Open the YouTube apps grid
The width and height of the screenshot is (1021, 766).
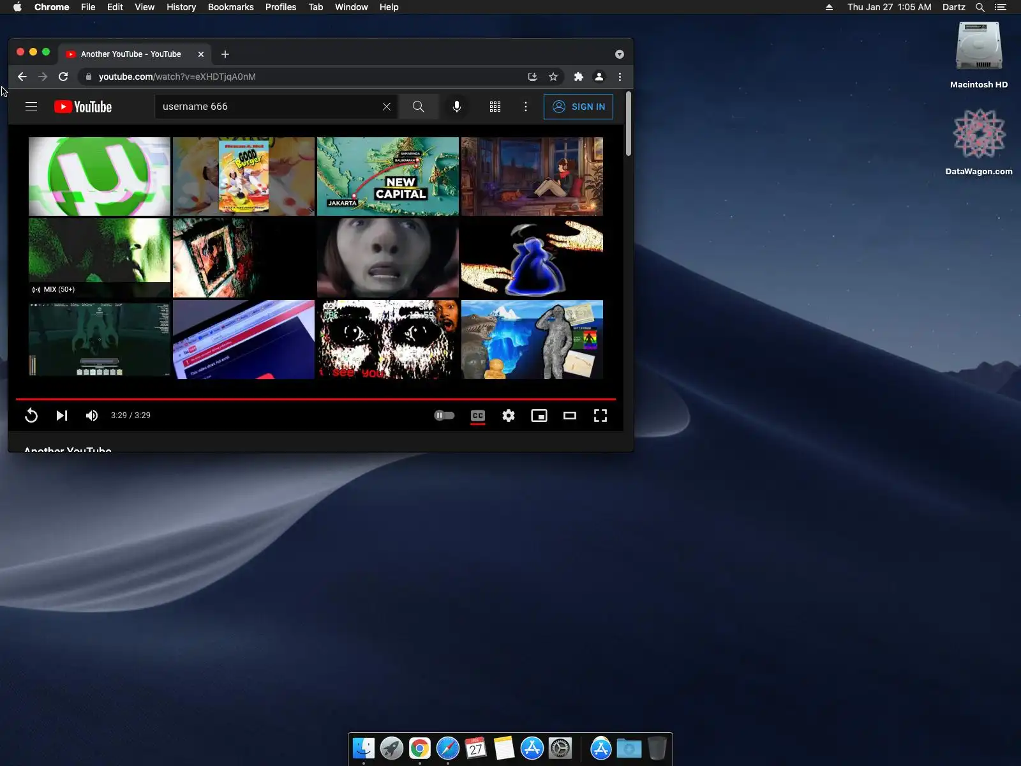click(x=495, y=107)
